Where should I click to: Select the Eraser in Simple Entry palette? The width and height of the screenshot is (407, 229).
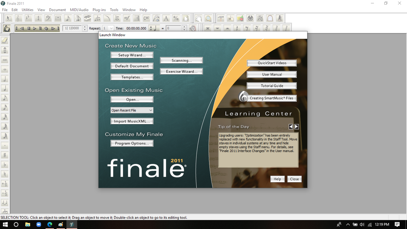(x=5, y=40)
